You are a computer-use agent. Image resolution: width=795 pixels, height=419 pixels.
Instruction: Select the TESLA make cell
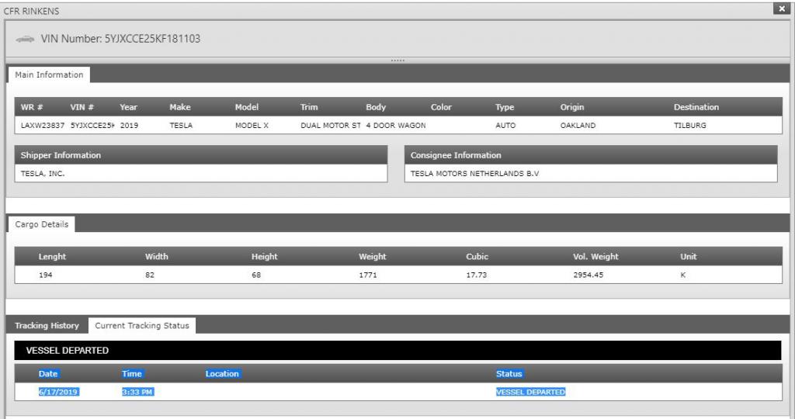(181, 125)
